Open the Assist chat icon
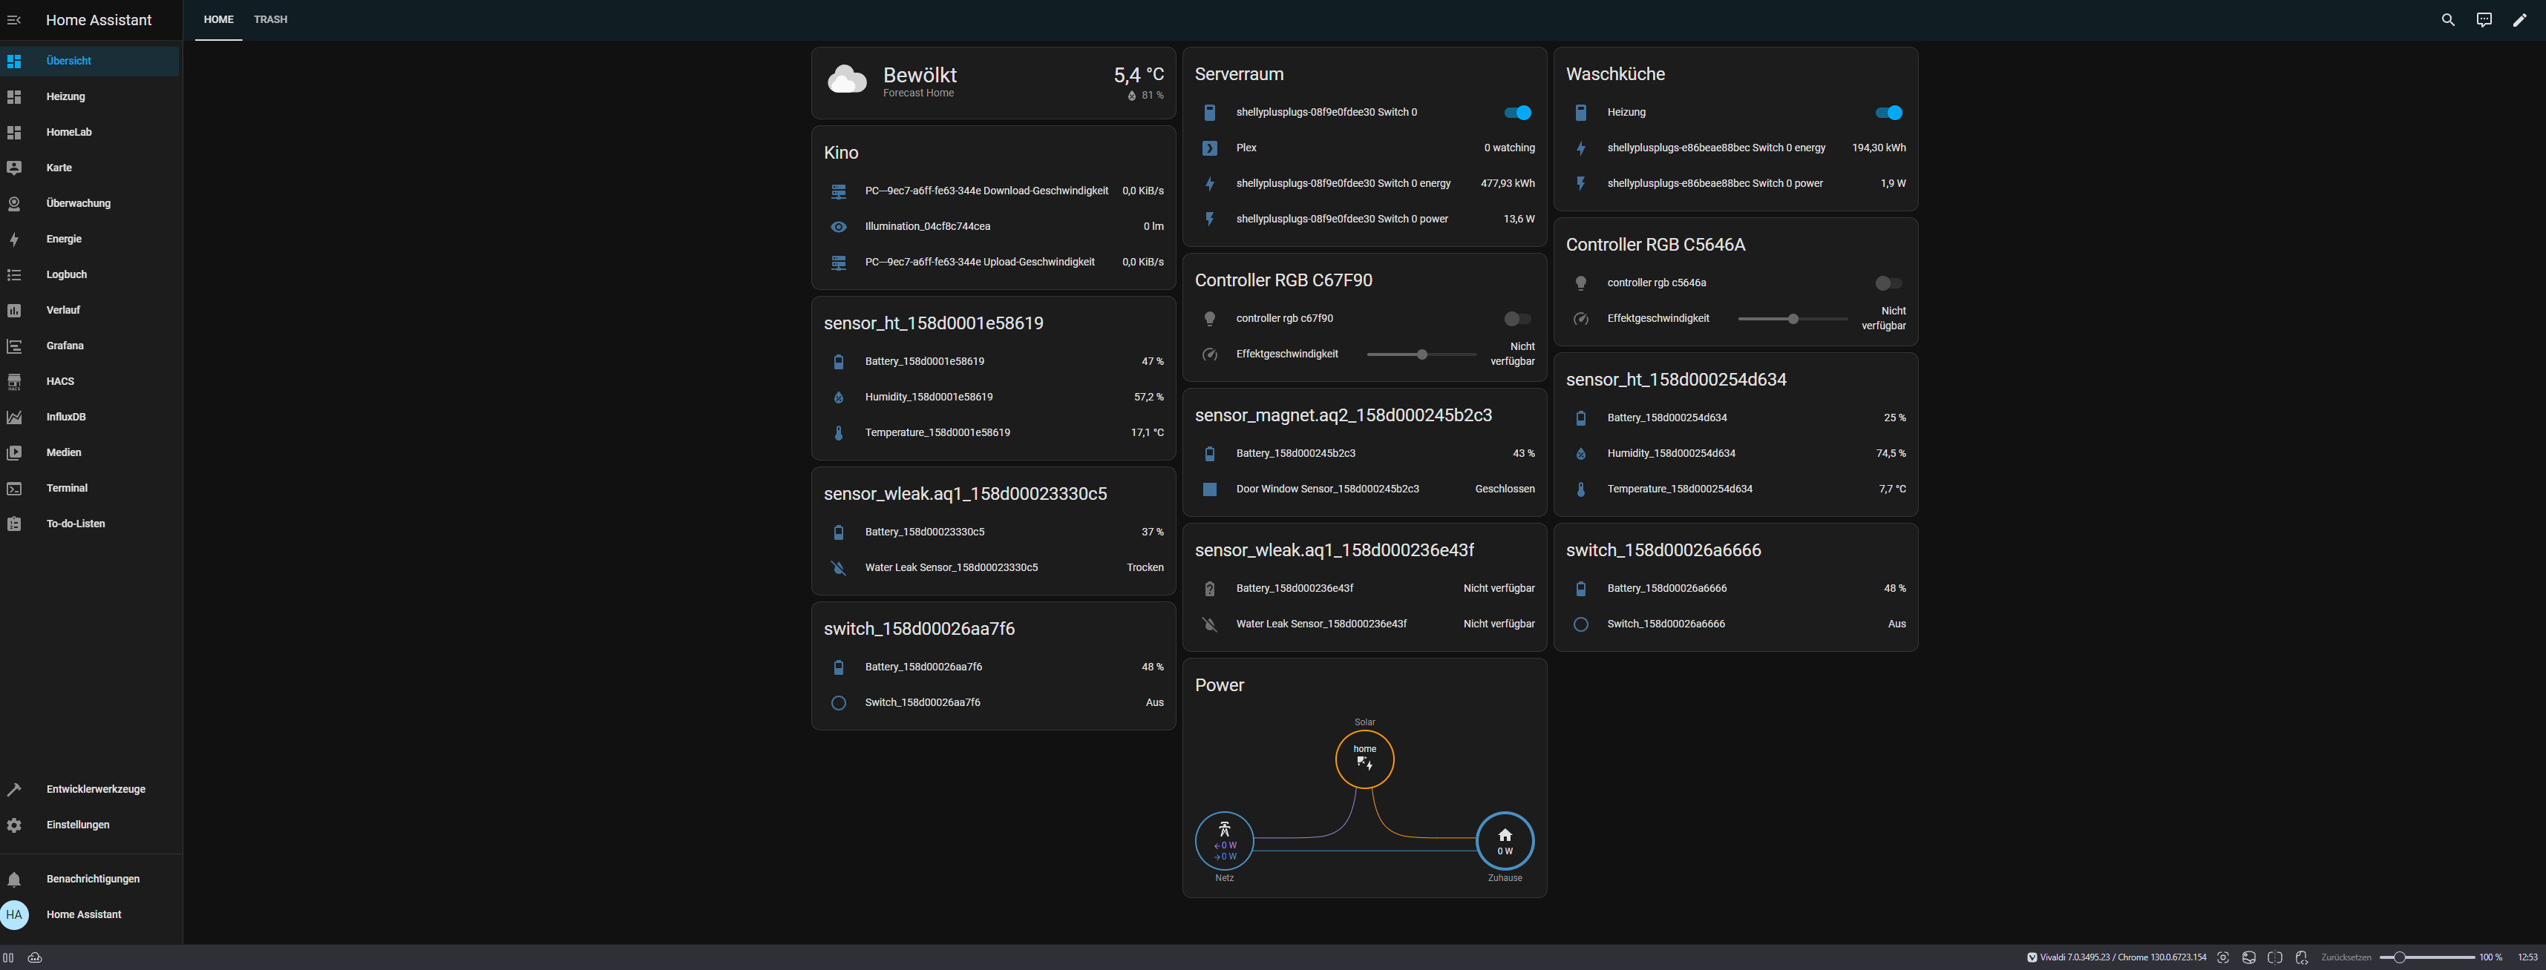 click(x=2483, y=20)
